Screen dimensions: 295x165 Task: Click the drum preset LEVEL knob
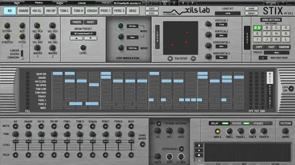[83, 48]
